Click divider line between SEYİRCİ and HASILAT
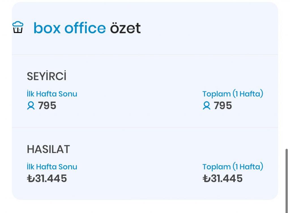The height and width of the screenshot is (213, 290). tap(145, 127)
